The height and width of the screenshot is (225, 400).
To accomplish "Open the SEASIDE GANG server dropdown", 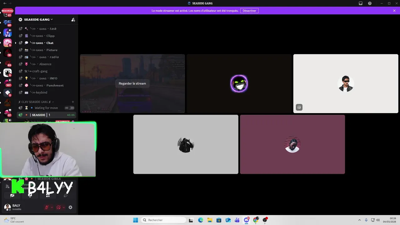I will point(38,19).
